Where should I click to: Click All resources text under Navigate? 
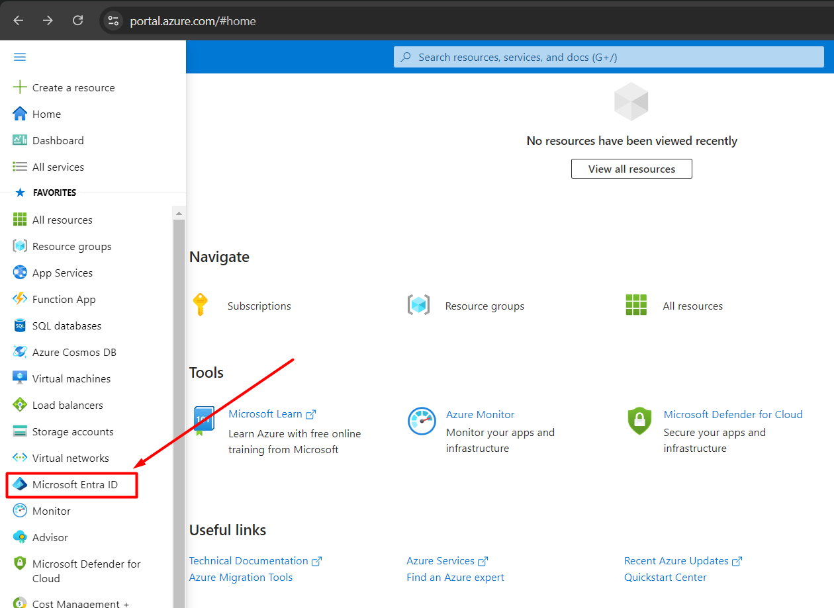(x=692, y=306)
